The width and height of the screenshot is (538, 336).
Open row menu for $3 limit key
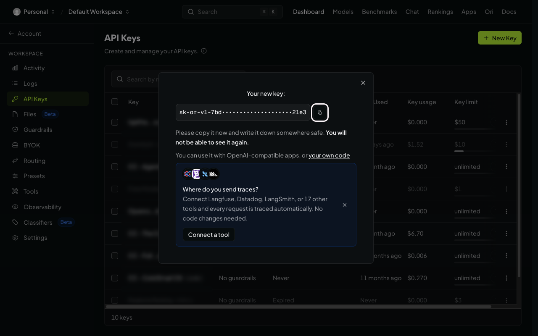click(506, 300)
